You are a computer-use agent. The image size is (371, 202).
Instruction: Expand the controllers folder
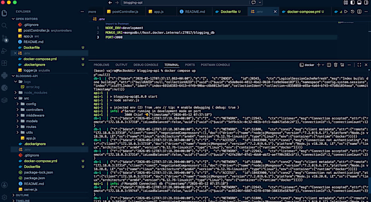pyautogui.click(x=49, y=110)
